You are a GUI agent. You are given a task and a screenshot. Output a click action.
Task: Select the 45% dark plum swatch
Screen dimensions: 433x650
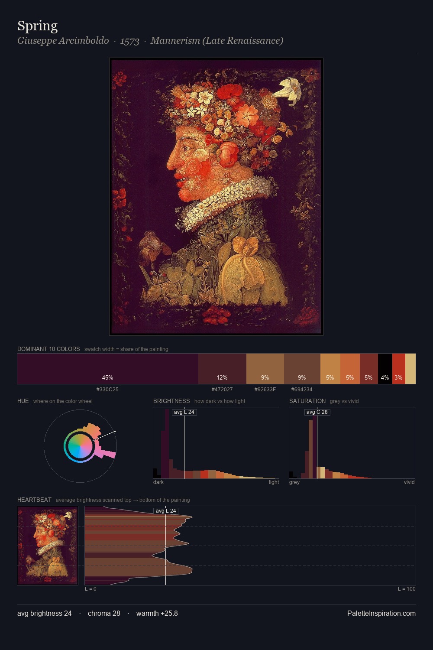[x=108, y=369]
